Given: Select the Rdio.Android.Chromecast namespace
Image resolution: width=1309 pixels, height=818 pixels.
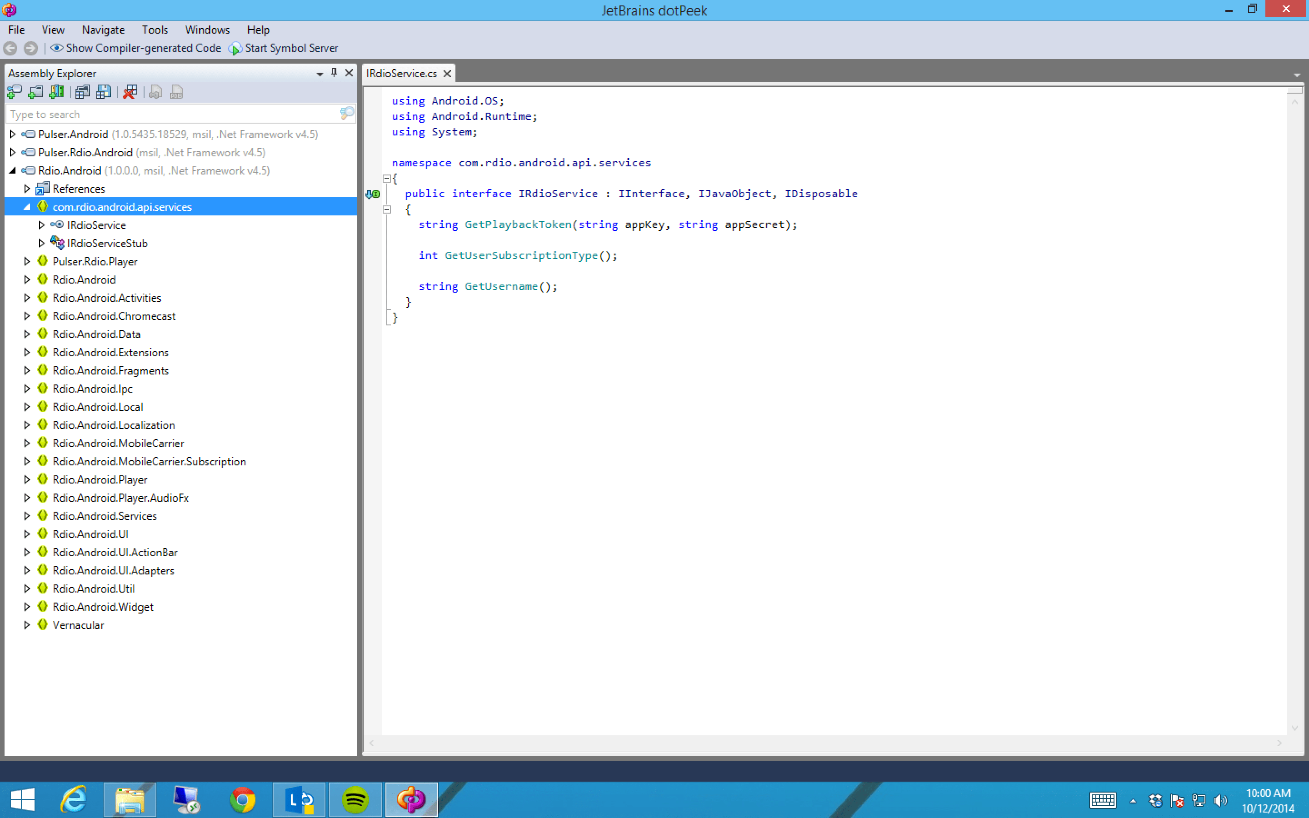Looking at the screenshot, I should click(x=114, y=316).
